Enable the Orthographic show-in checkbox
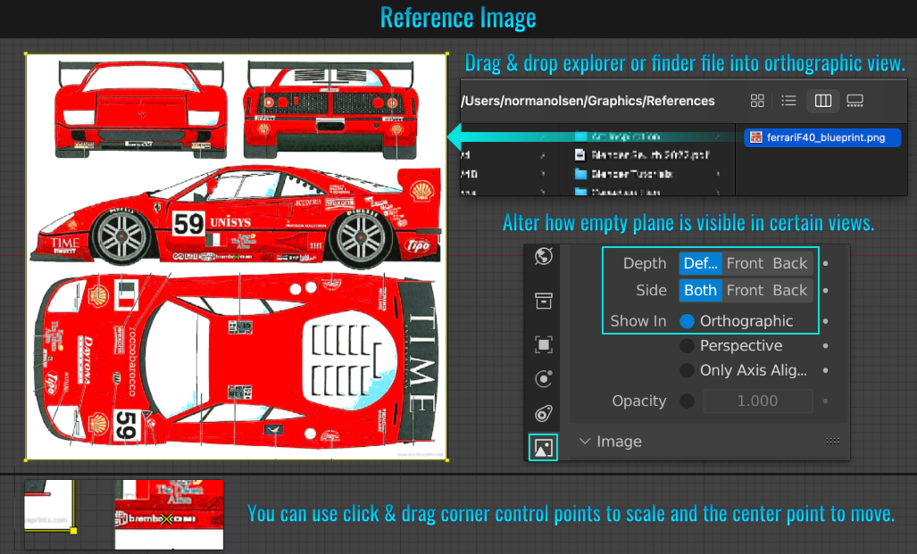 pyautogui.click(x=688, y=321)
